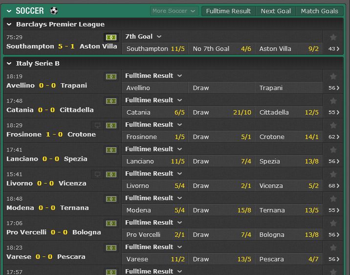Open the pitch view for Varese v Pescara

(x=111, y=248)
